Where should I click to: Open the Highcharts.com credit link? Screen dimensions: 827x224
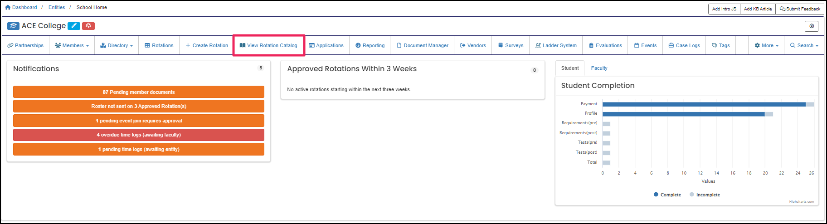[x=802, y=202]
